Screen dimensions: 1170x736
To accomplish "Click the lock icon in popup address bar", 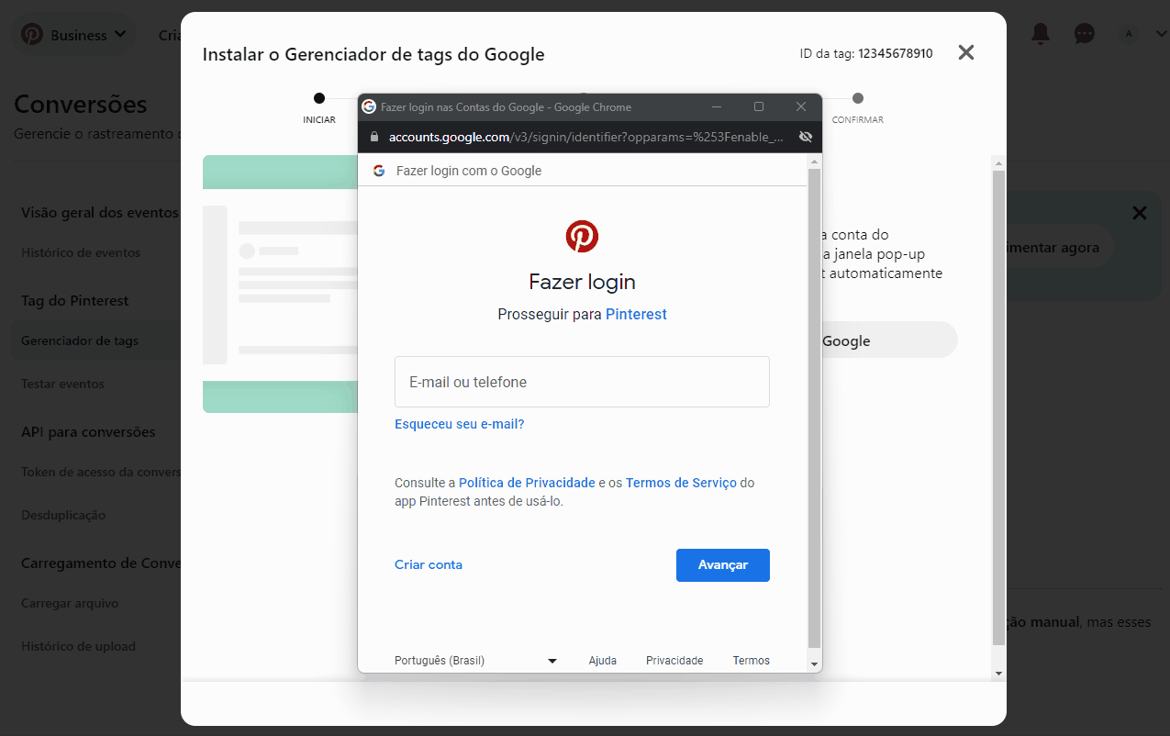I will pos(373,137).
